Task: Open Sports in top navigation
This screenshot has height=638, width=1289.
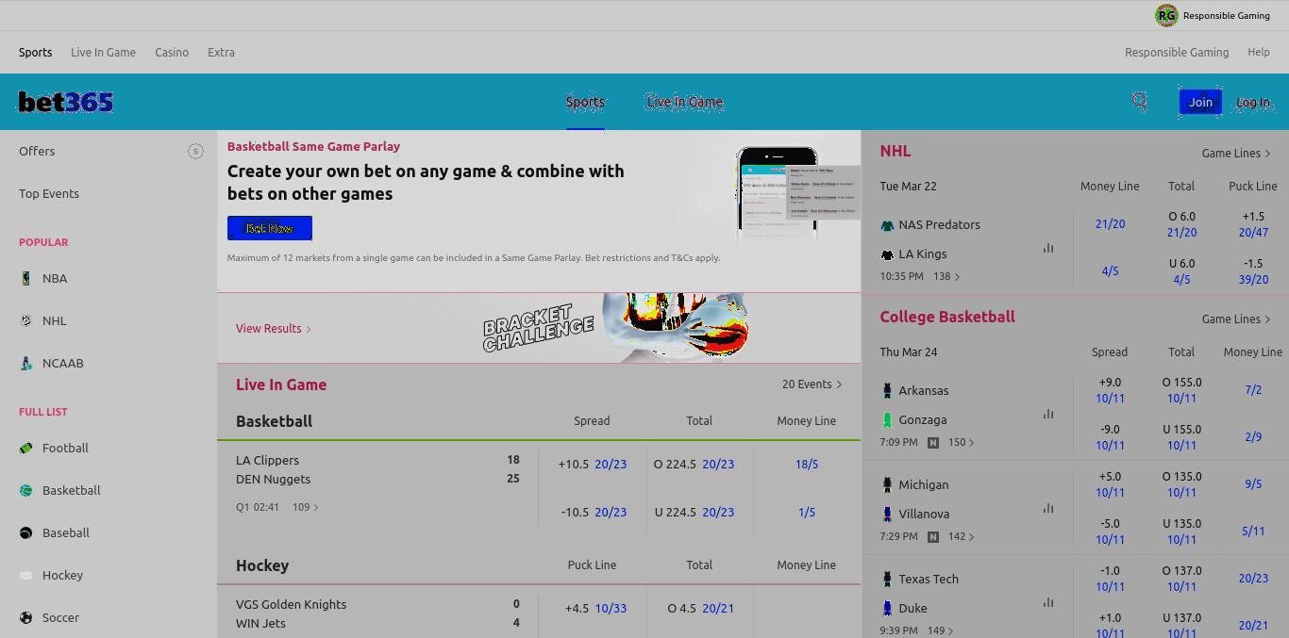Action: [35, 52]
